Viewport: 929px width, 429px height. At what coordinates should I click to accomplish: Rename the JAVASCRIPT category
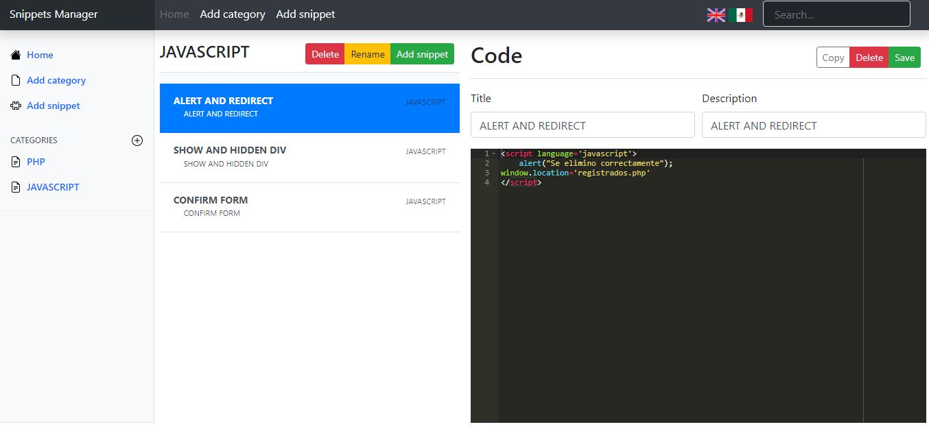(367, 53)
